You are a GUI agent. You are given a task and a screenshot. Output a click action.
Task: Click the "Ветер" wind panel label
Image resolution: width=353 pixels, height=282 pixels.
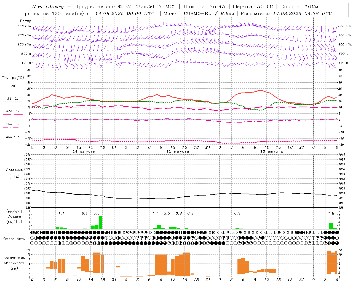(x=26, y=21)
